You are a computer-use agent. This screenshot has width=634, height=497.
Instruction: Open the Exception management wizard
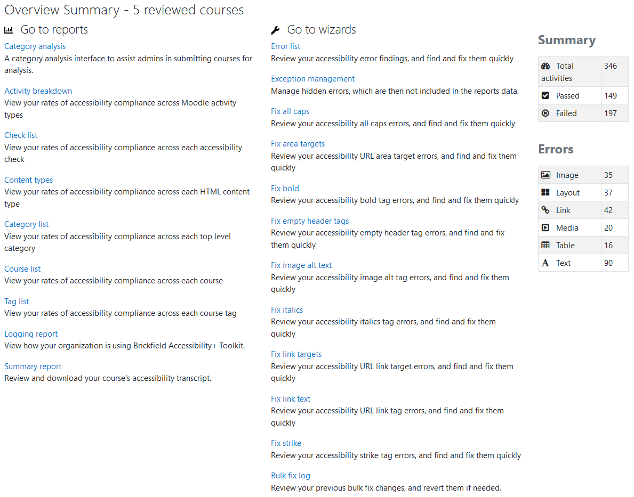[312, 79]
